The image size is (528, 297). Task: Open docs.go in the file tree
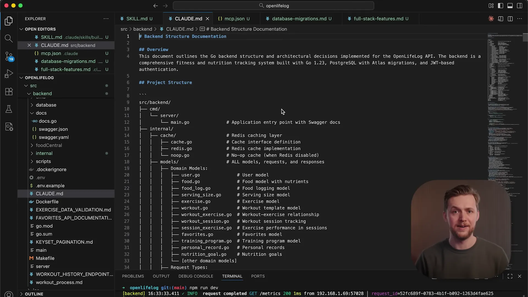[48, 121]
